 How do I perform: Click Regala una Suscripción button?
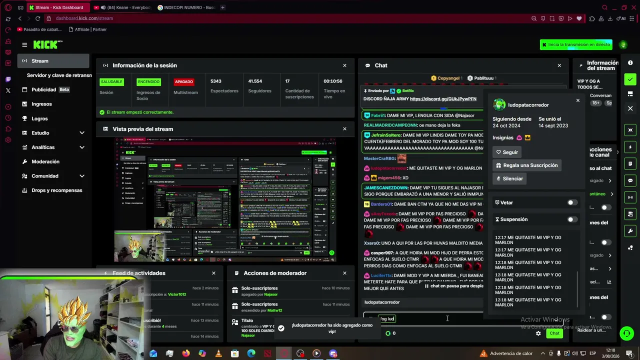pyautogui.click(x=526, y=165)
